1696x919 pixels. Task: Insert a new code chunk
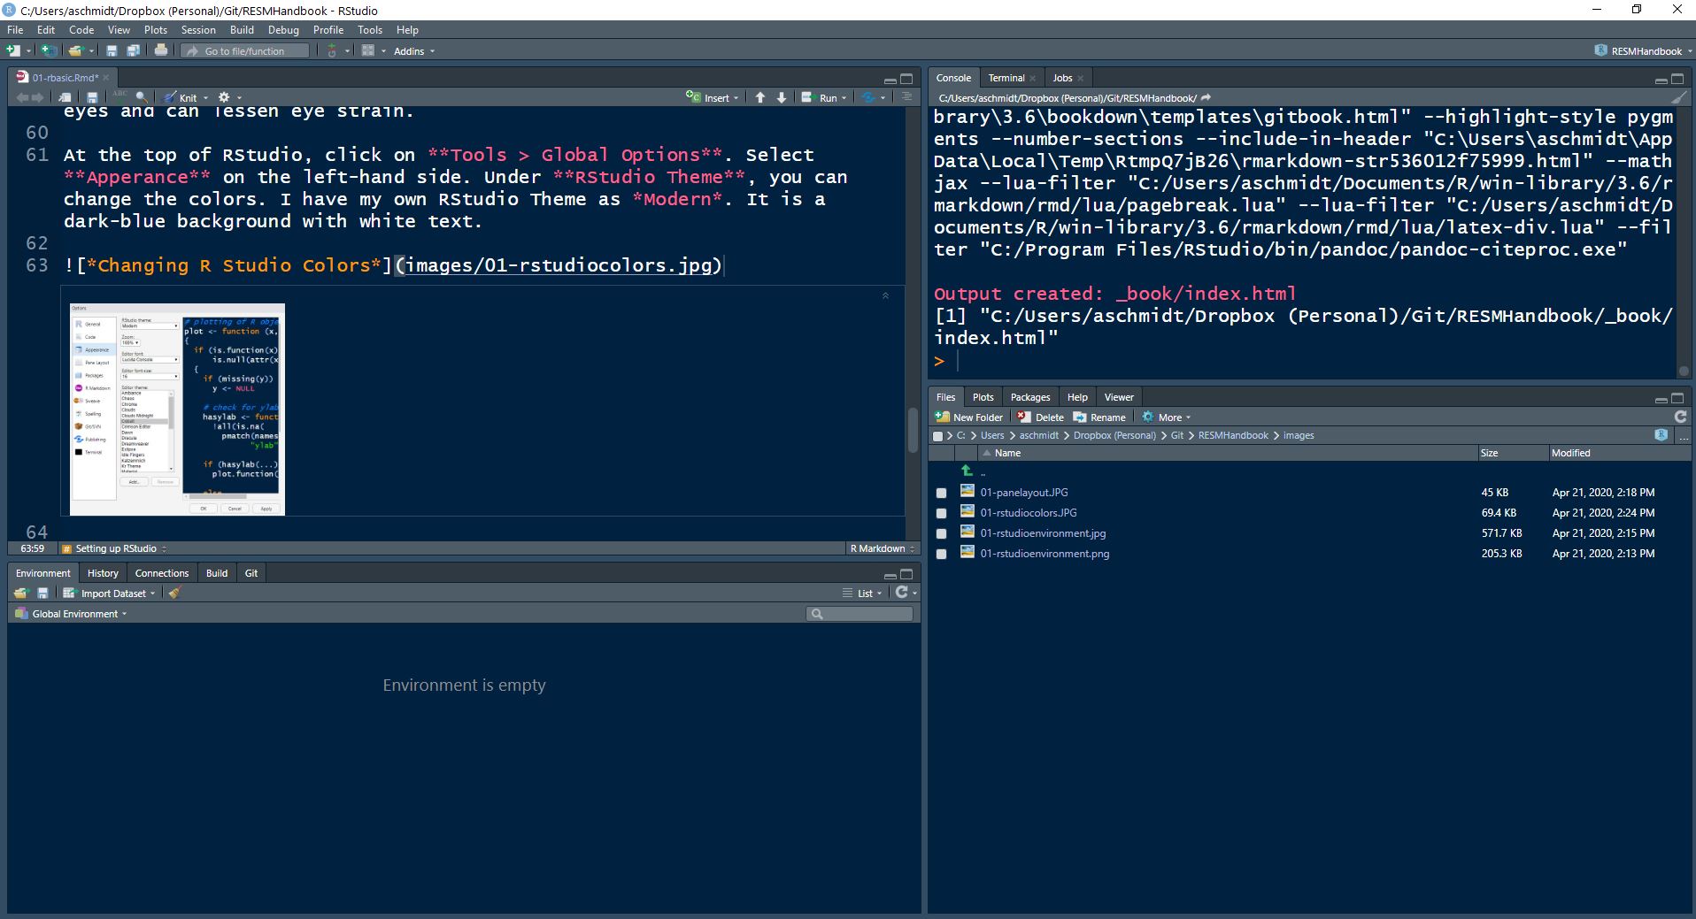[x=713, y=97]
